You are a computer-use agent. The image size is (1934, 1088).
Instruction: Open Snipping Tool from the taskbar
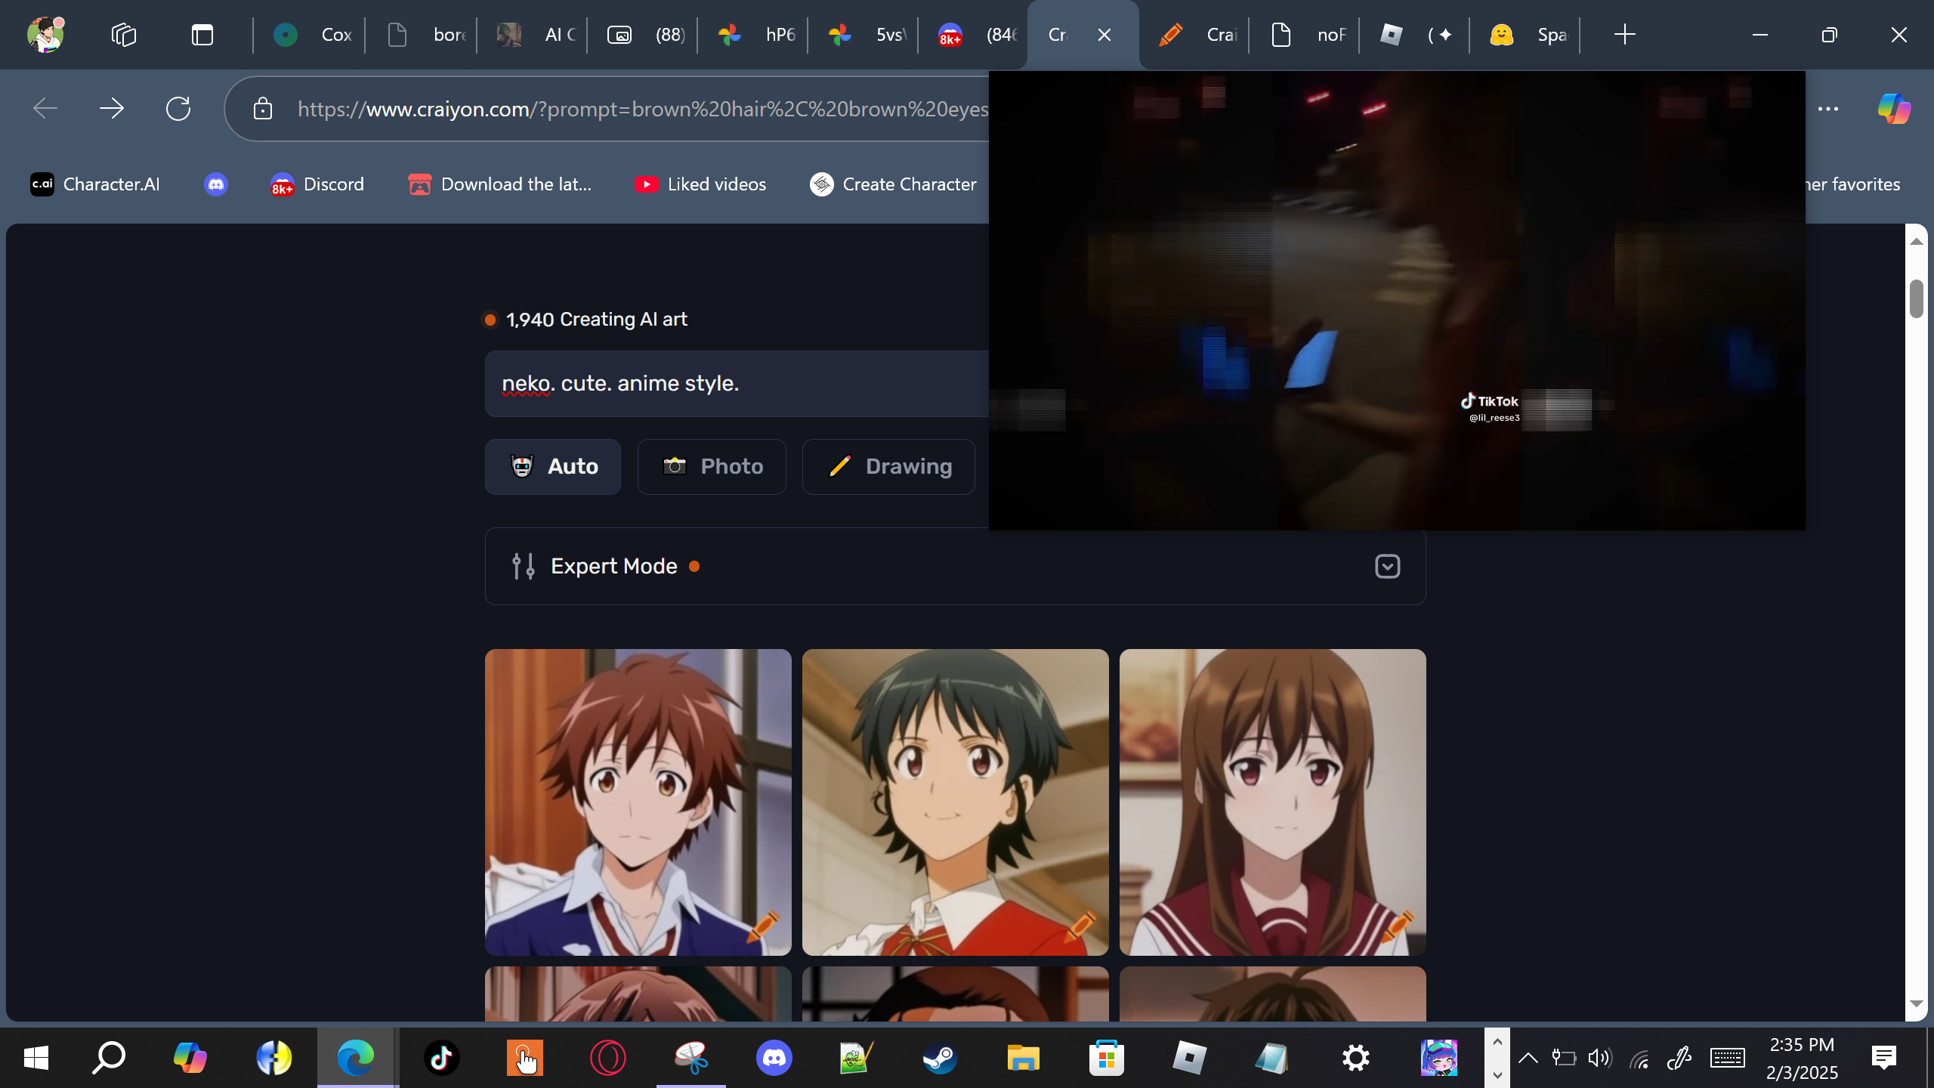tap(691, 1058)
